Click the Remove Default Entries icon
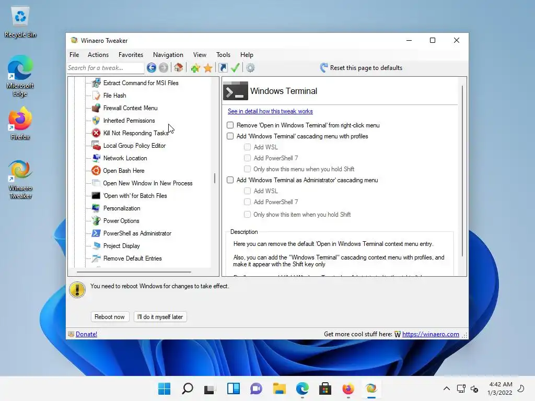535x401 pixels. pyautogui.click(x=96, y=258)
